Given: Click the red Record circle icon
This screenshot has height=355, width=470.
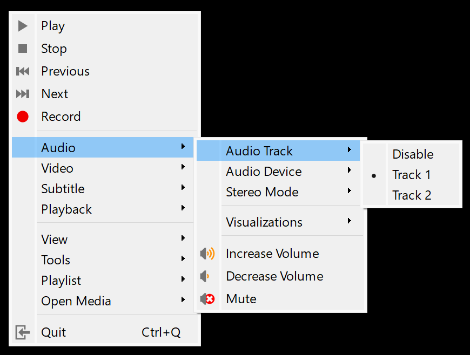Looking at the screenshot, I should coord(23,117).
